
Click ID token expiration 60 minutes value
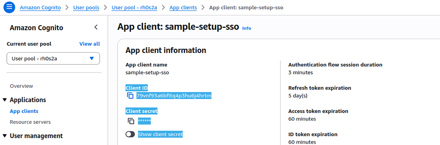[302, 142]
